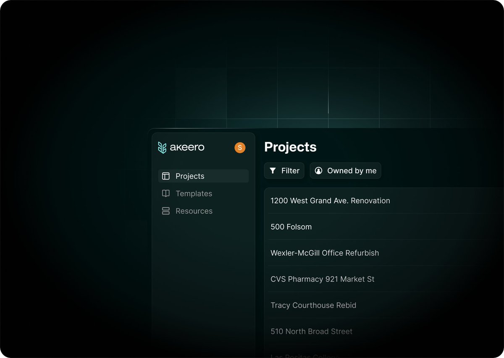Click the Filter button

(284, 170)
